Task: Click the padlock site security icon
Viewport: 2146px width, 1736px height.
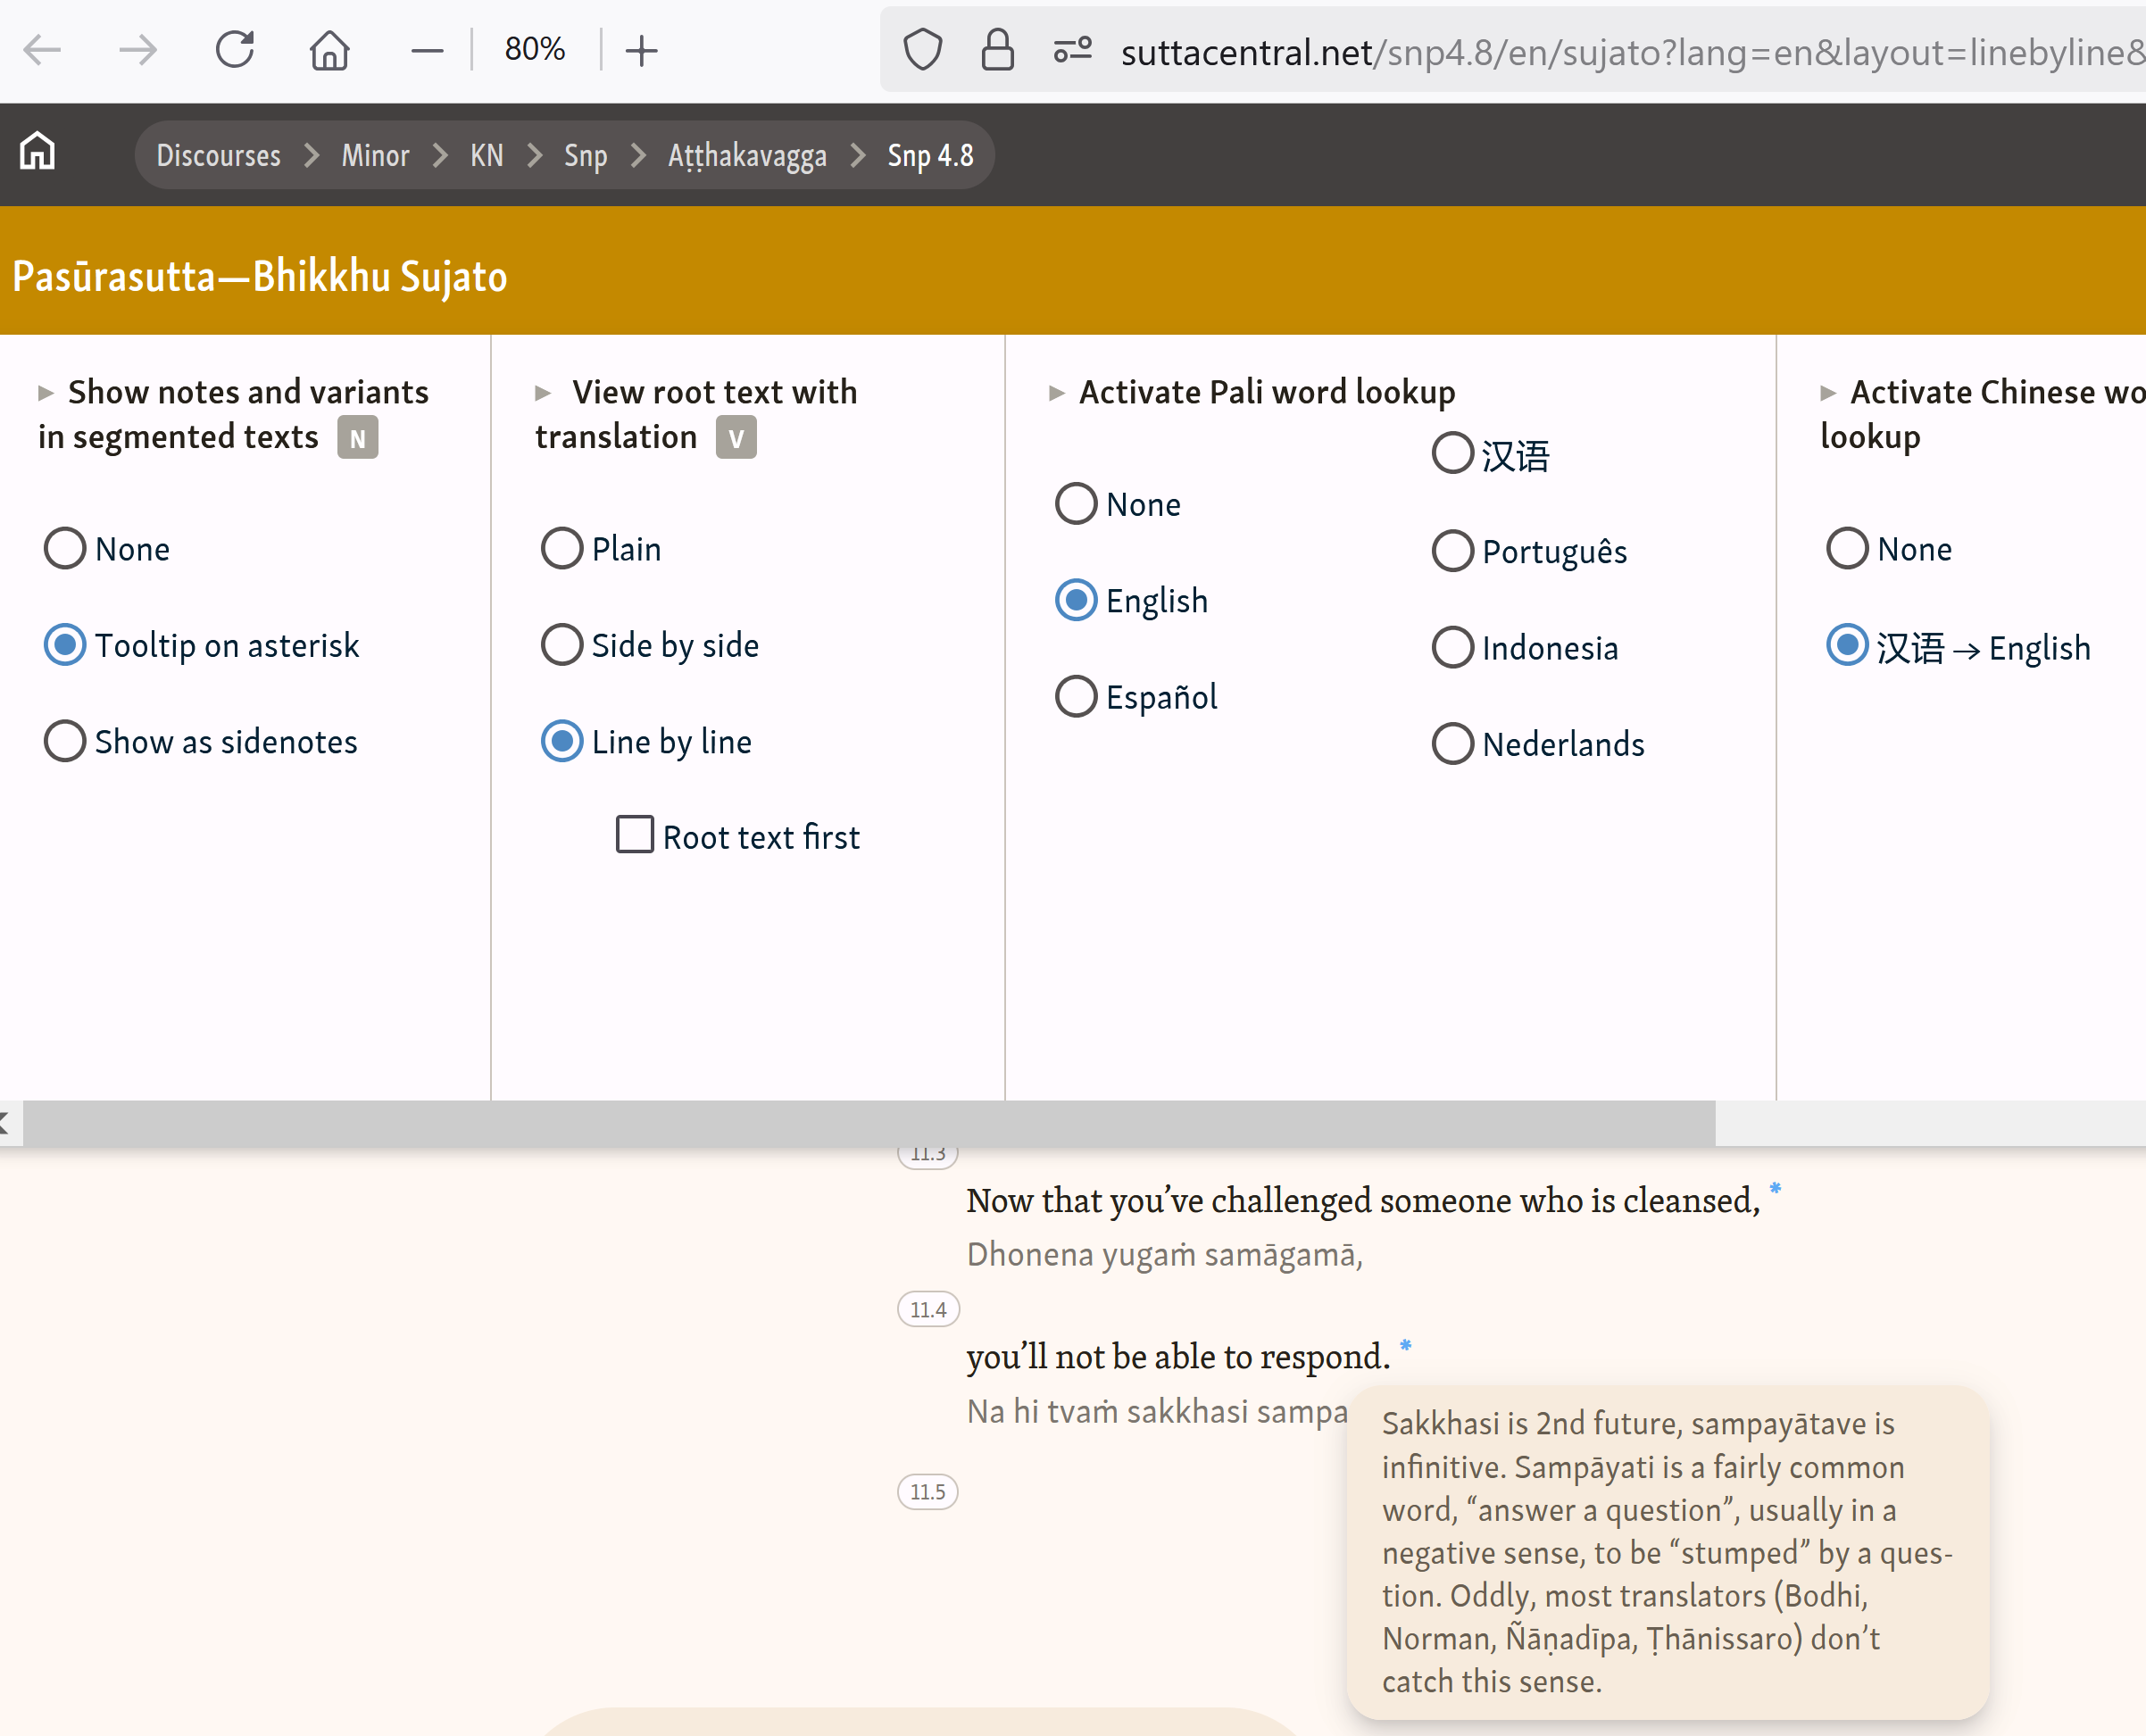Action: (x=997, y=49)
